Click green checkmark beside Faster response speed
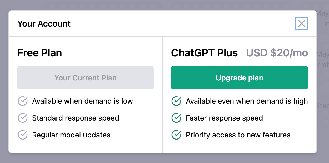The width and height of the screenshot is (329, 163). tap(176, 118)
